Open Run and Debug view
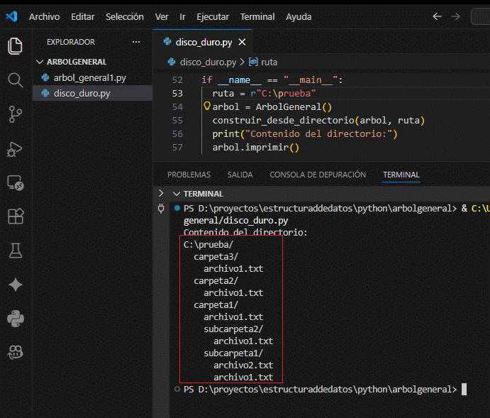 [15, 148]
